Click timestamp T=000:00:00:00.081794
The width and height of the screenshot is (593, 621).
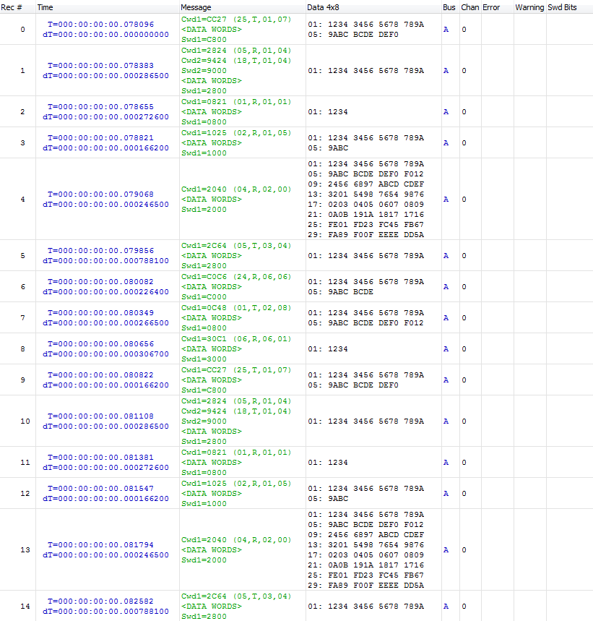(100, 544)
